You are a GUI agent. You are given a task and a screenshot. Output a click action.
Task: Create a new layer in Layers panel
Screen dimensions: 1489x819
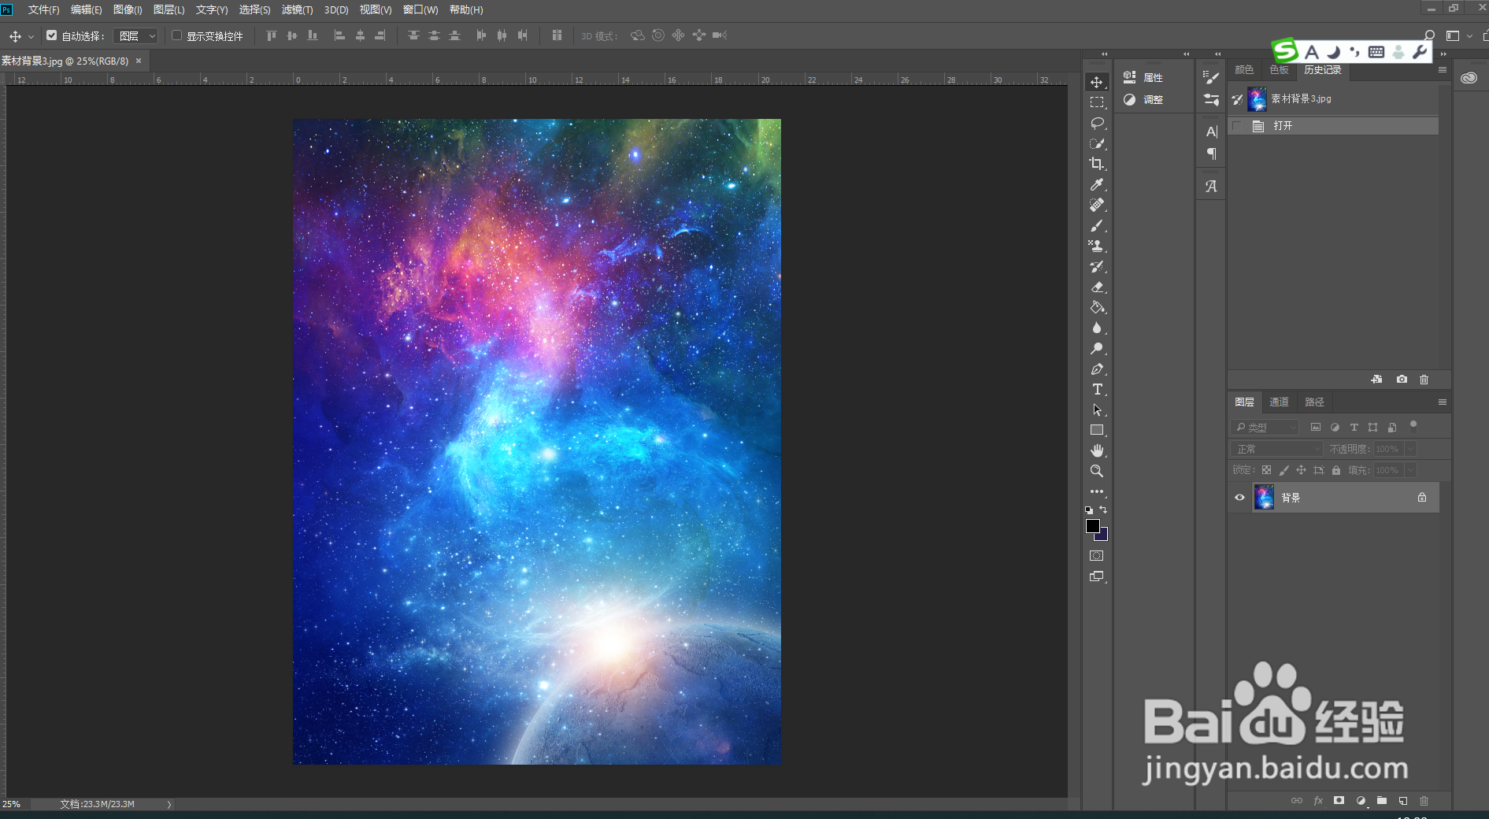tap(1403, 800)
